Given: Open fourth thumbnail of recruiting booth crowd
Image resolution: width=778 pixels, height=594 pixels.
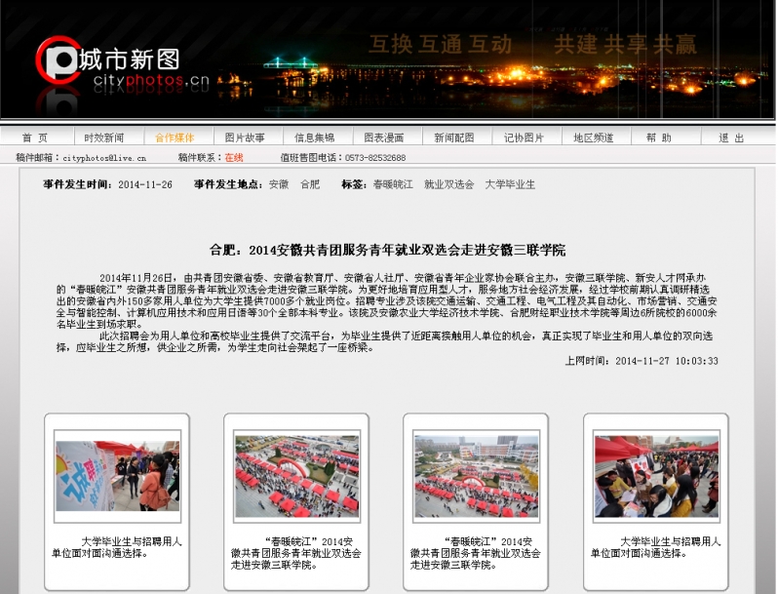Looking at the screenshot, I should 656,476.
